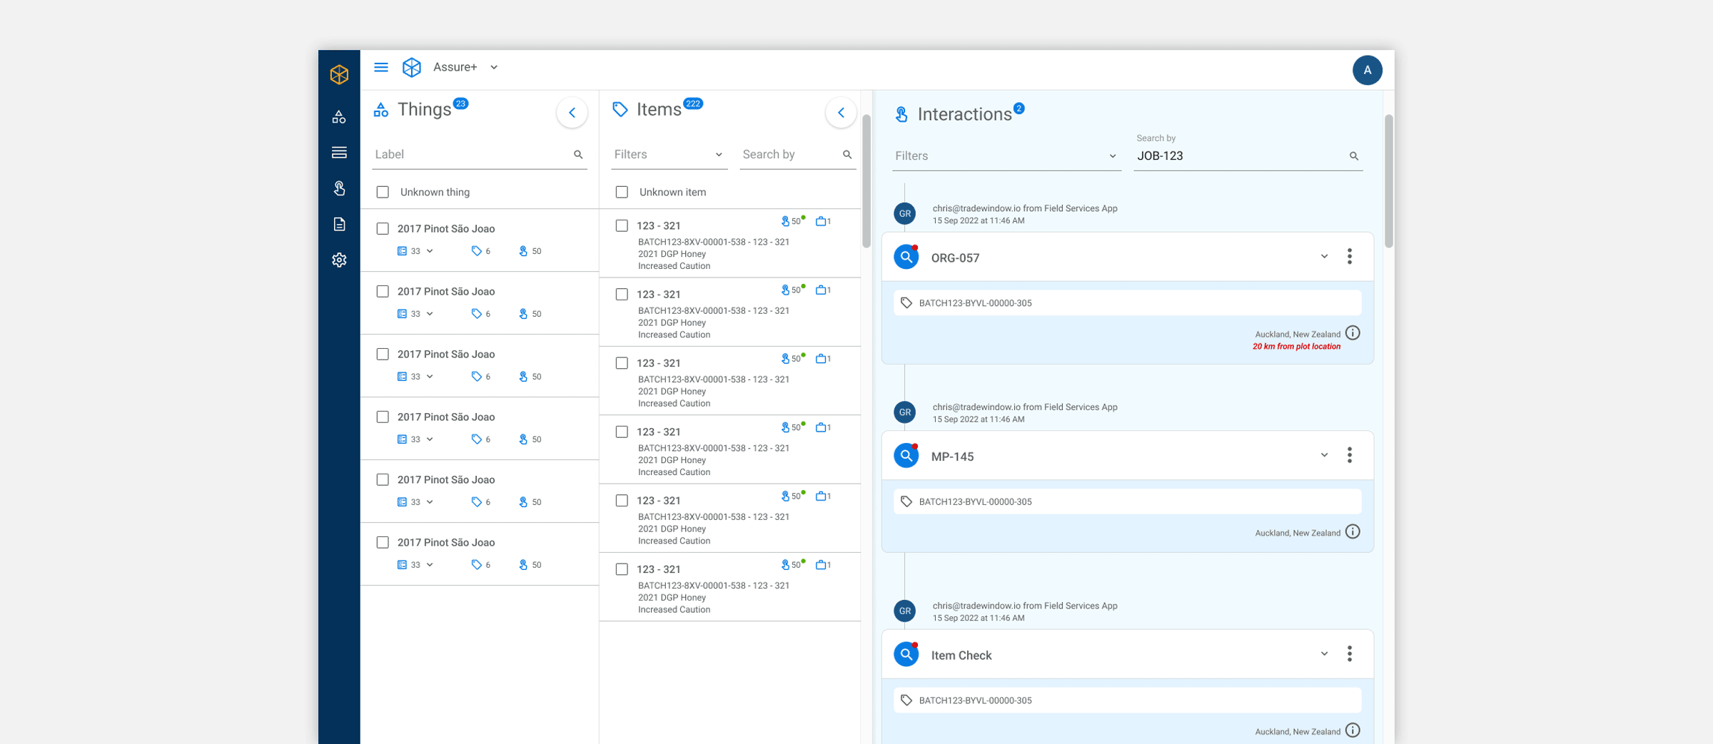
Task: Expand the MP-145 interaction card
Action: coord(1324,455)
